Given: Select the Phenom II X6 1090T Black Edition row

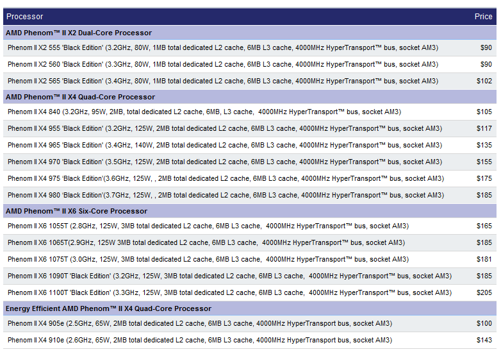Looking at the screenshot, I should tap(250, 276).
